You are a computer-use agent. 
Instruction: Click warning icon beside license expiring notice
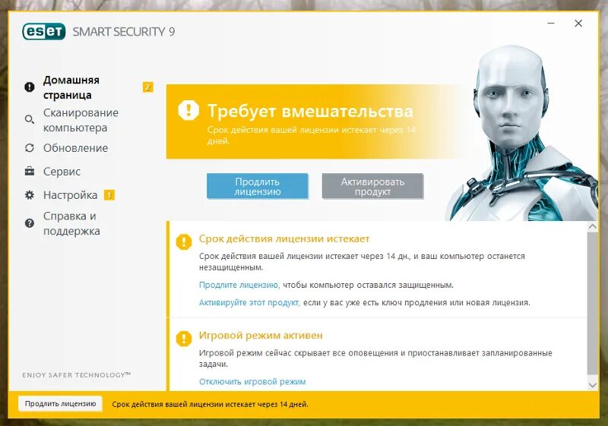tap(184, 241)
